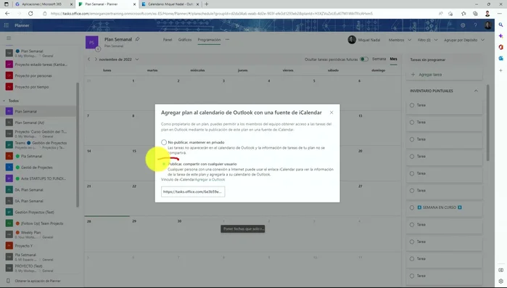The width and height of the screenshot is (507, 288).
Task: Switch to the Gráficos tab
Action: point(185,40)
